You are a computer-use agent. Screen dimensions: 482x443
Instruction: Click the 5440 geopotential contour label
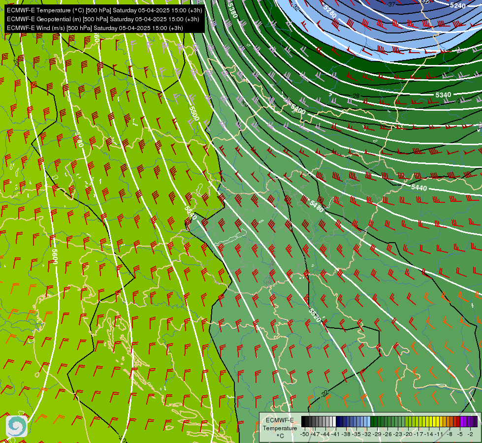(419, 188)
